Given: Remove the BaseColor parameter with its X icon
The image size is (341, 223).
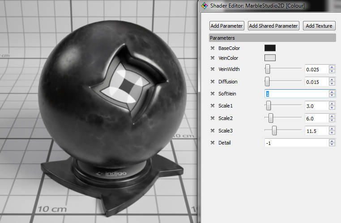Looking at the screenshot, I should coord(213,48).
